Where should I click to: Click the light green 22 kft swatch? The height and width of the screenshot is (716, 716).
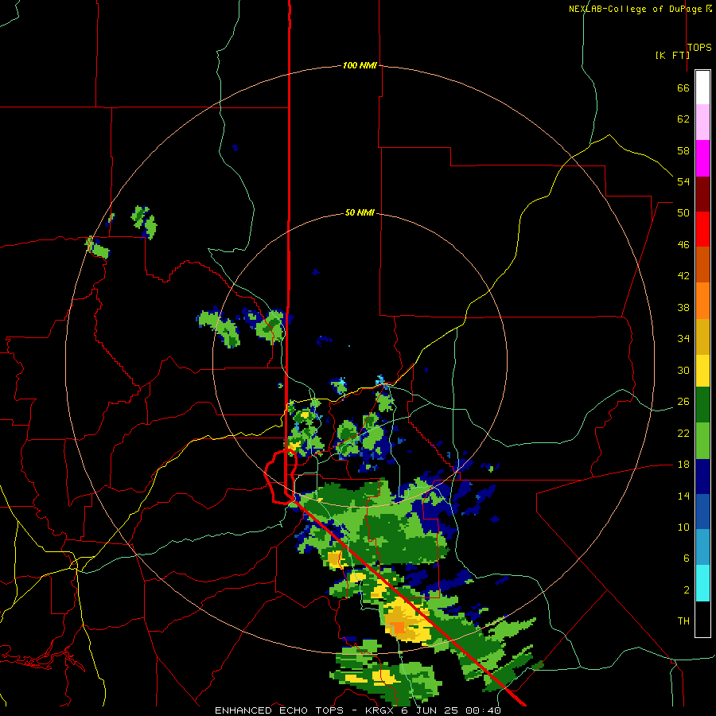coord(702,441)
